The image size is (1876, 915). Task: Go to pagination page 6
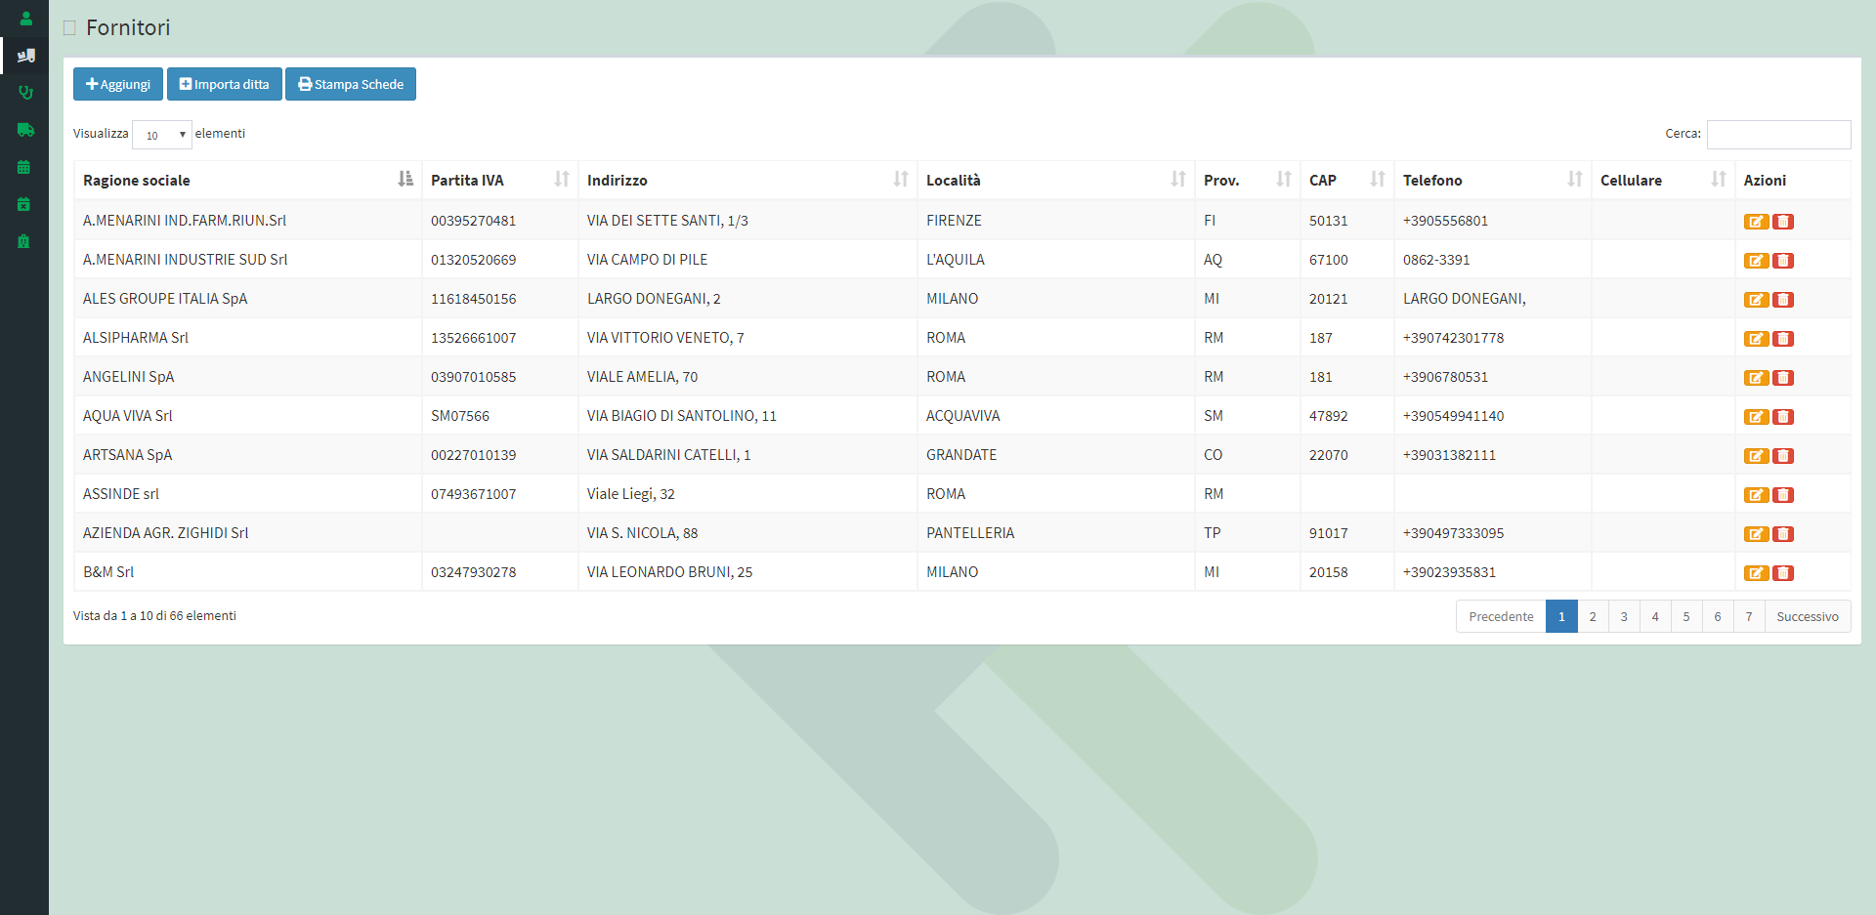coord(1718,616)
